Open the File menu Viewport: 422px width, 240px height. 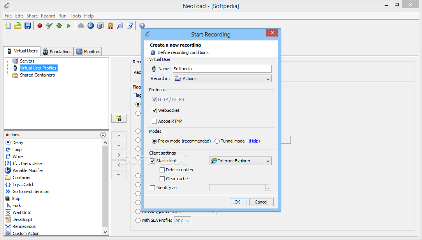pyautogui.click(x=8, y=16)
